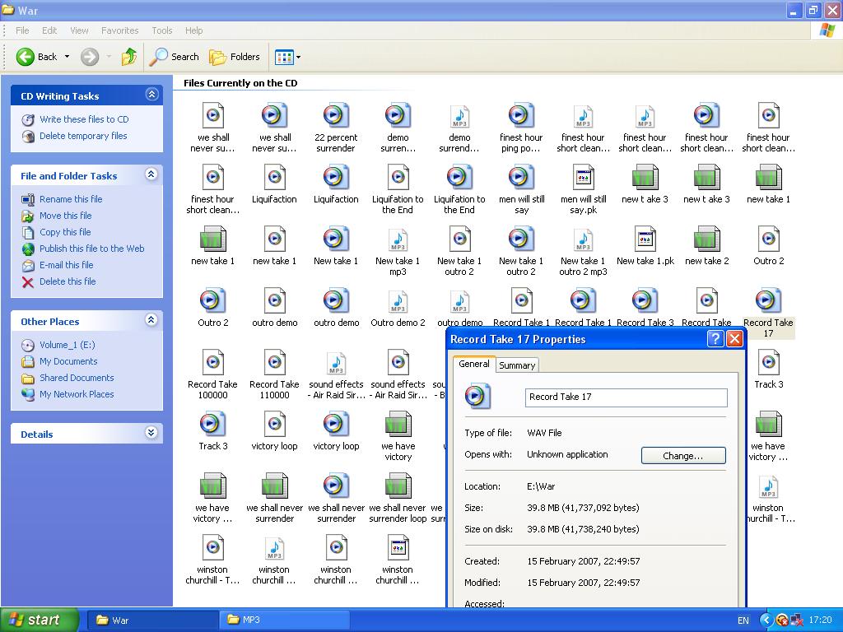Open the Views dropdown in toolbar
Viewport: 843px width, 632px height.
click(287, 57)
